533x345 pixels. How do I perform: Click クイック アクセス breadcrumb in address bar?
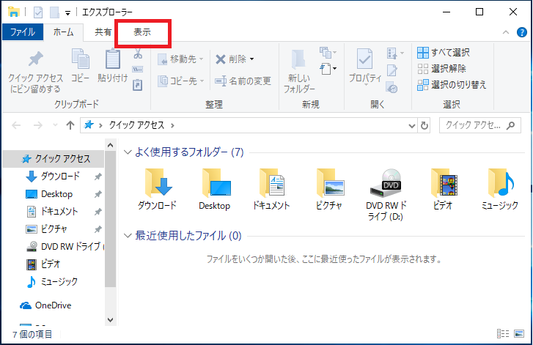pyautogui.click(x=136, y=125)
